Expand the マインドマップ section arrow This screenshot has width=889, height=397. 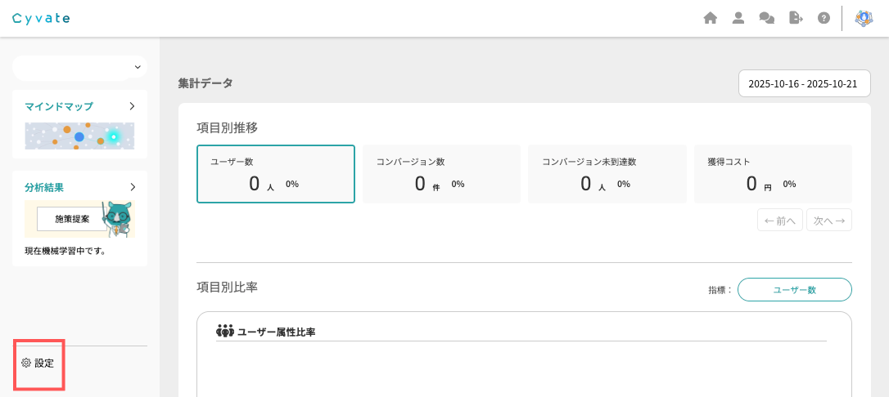pos(132,106)
